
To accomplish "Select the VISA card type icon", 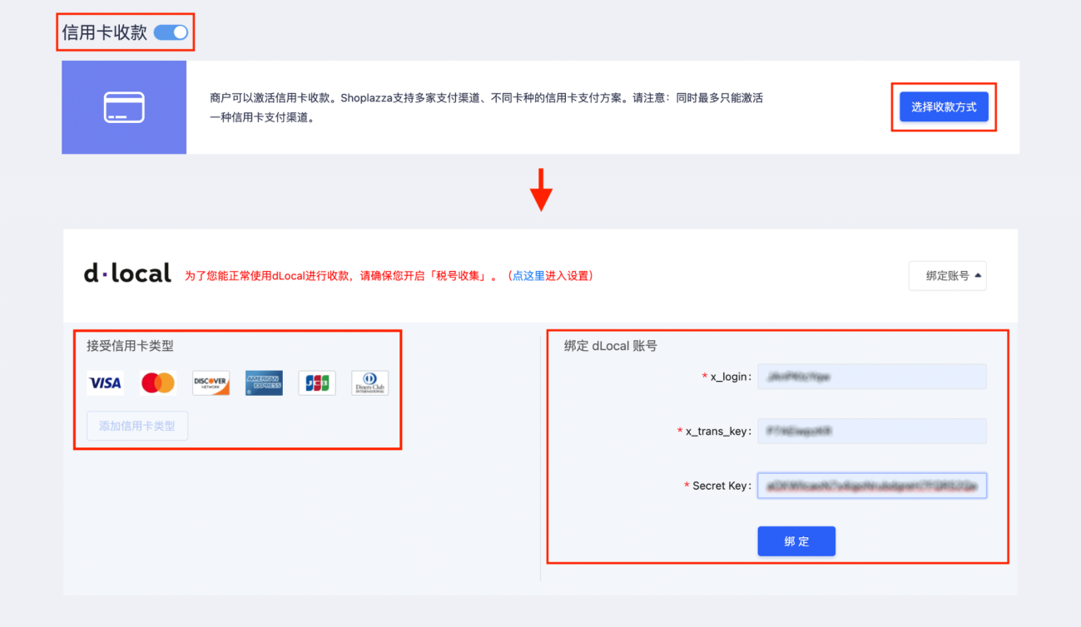I will click(105, 383).
